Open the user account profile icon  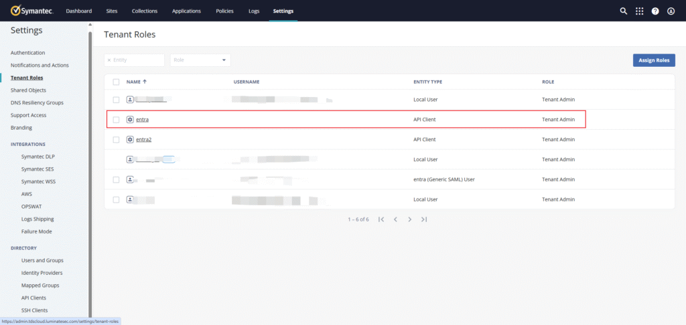[671, 11]
